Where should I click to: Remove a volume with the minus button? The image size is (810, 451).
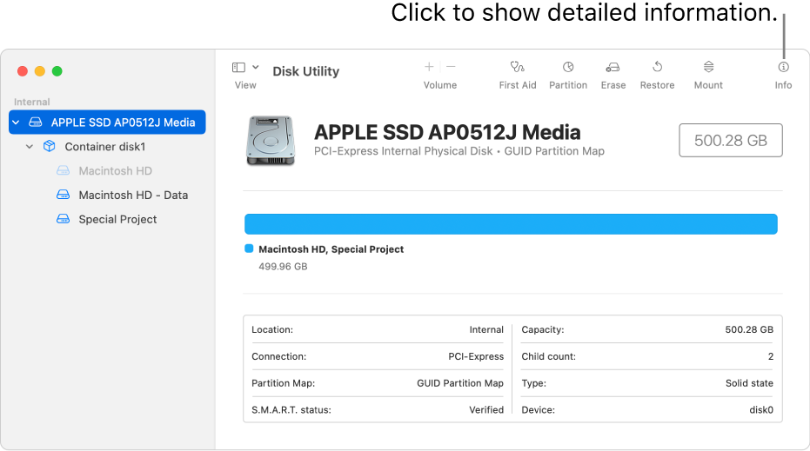451,67
